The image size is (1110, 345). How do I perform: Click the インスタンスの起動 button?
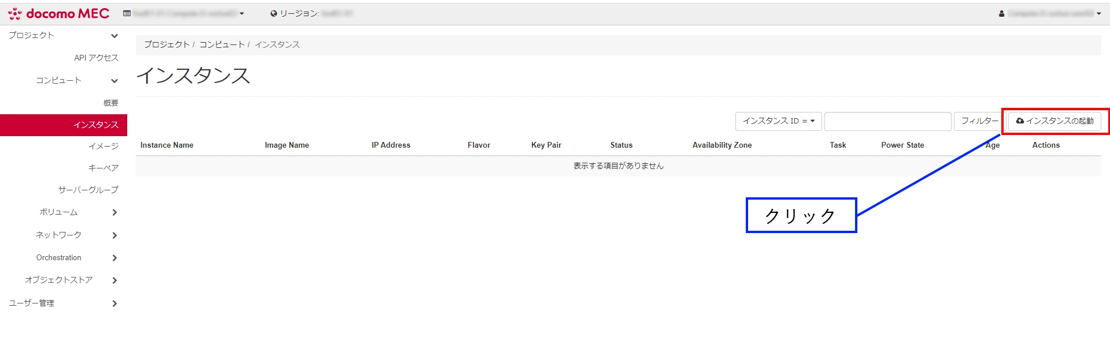[1054, 121]
